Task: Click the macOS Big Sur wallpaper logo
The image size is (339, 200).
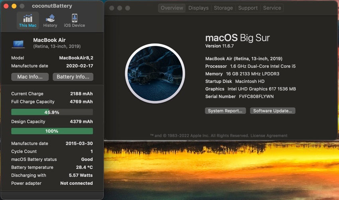Action: coord(155,73)
